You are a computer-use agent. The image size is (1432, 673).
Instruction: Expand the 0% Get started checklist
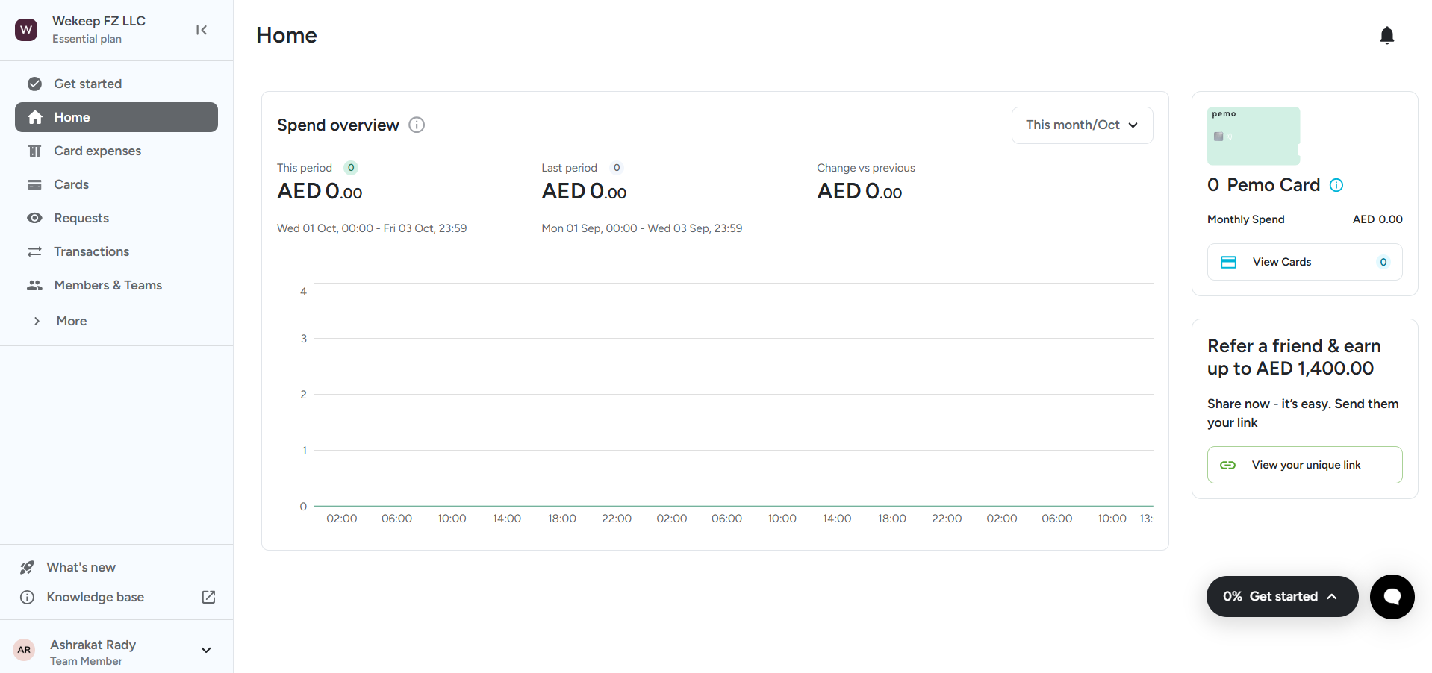click(x=1281, y=596)
